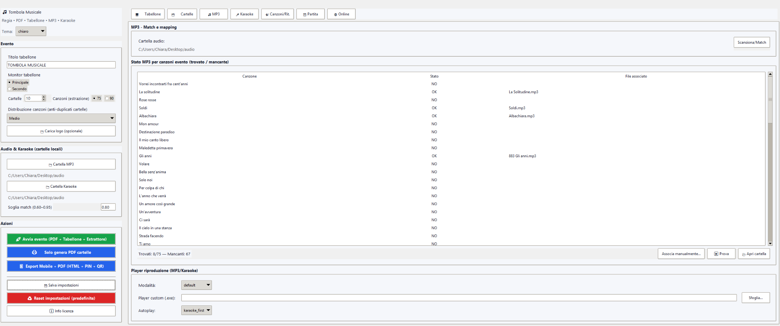Switch to the Tabellone tab
The image size is (780, 326).
(148, 14)
